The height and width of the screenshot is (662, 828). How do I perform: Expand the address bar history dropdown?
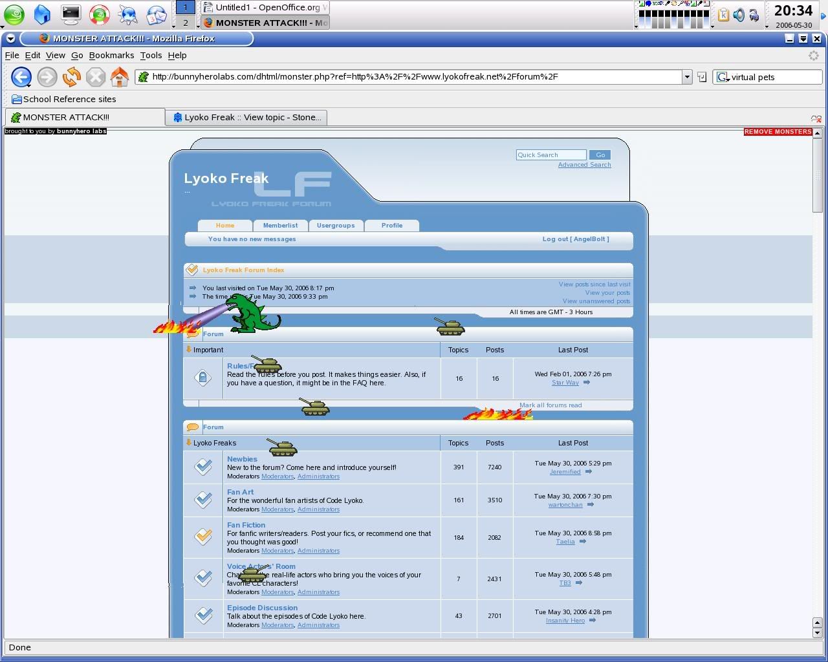tap(686, 77)
